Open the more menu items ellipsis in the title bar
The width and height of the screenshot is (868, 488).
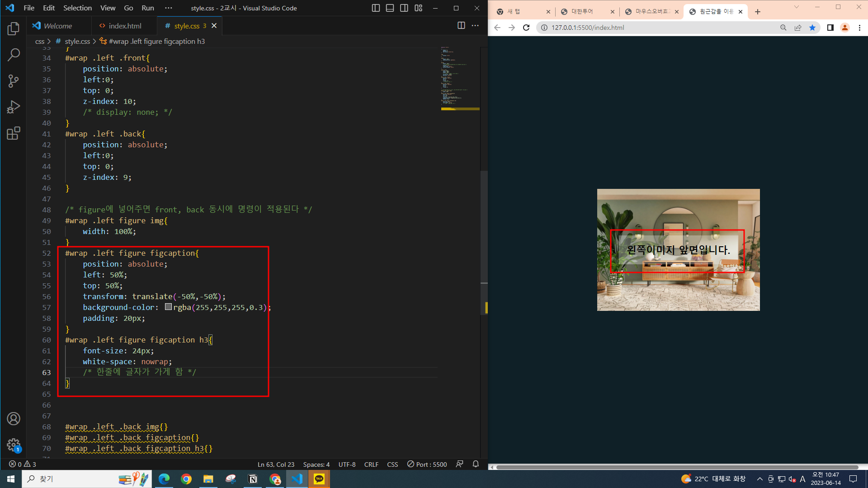169,8
